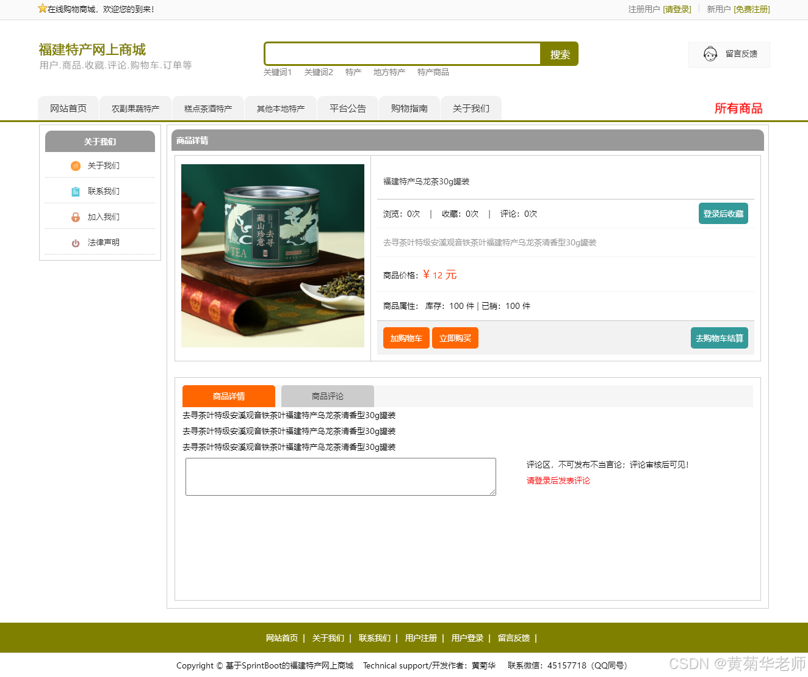The height and width of the screenshot is (677, 808).
Task: Click 网站首页 in the footer bar
Action: [282, 638]
